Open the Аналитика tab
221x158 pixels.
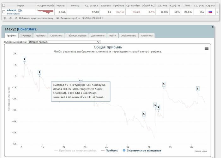coord(147,36)
